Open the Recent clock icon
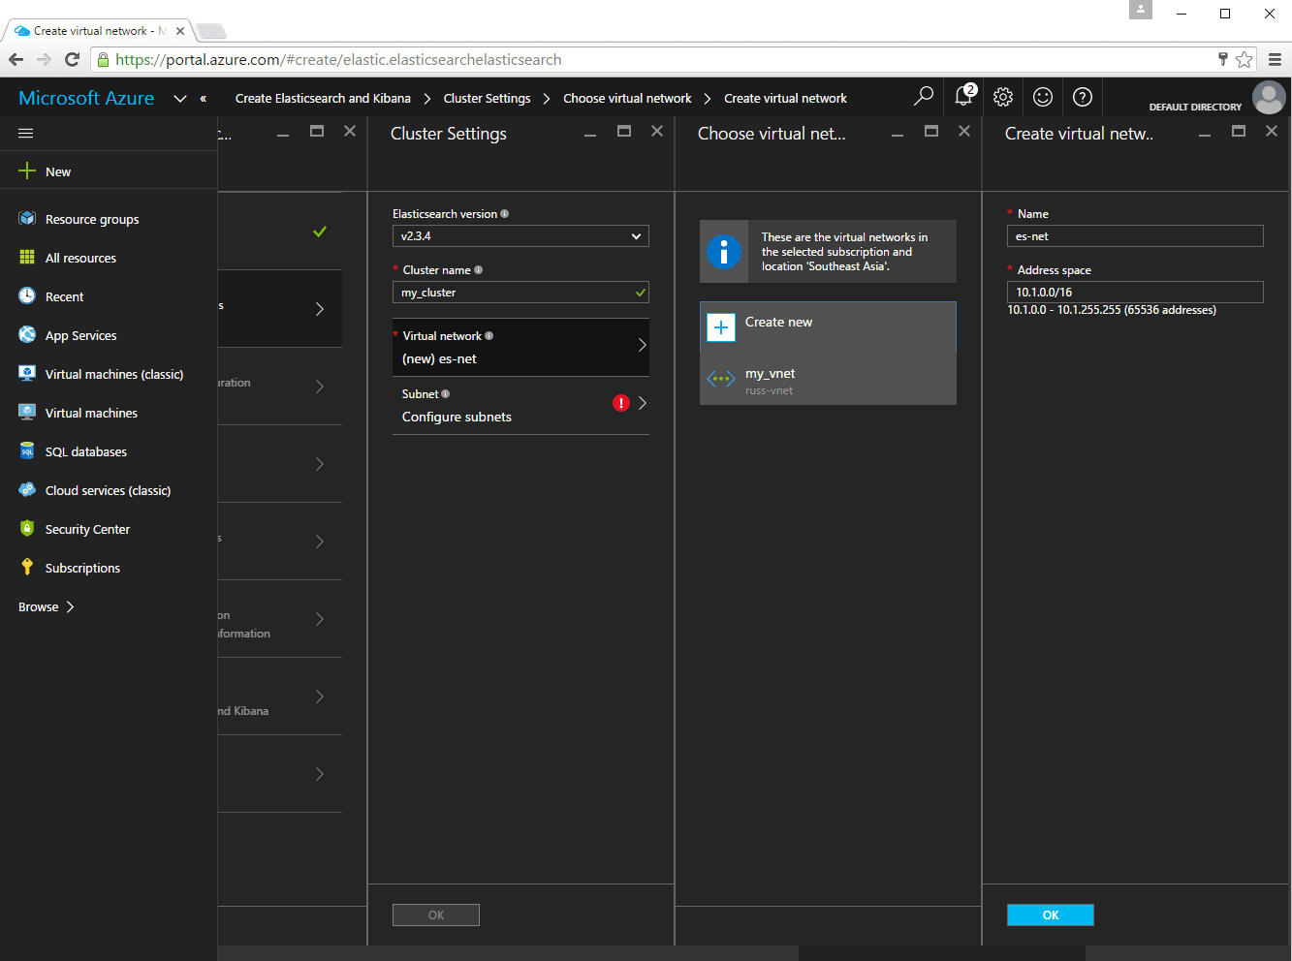 tap(27, 296)
